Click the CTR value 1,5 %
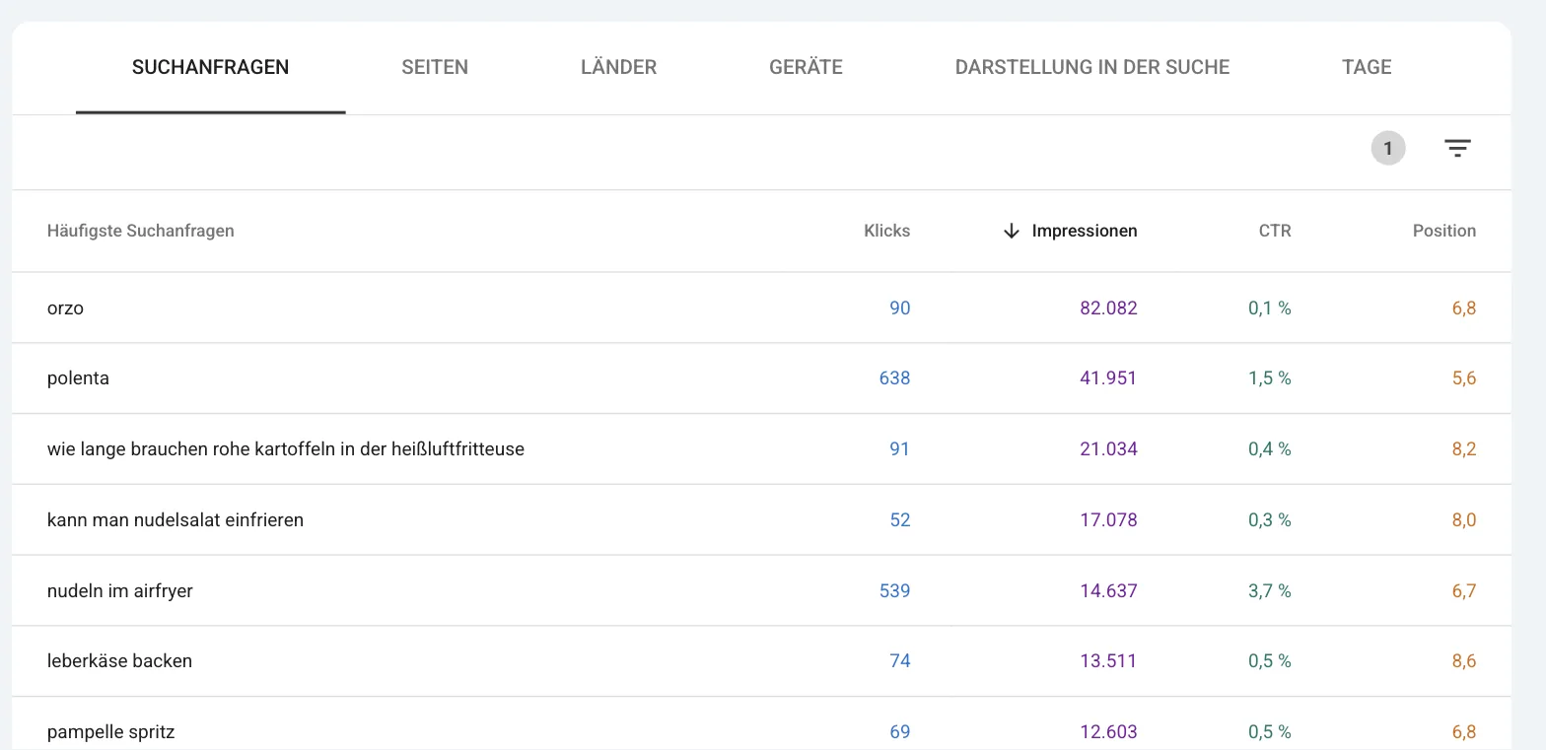 tap(1270, 378)
